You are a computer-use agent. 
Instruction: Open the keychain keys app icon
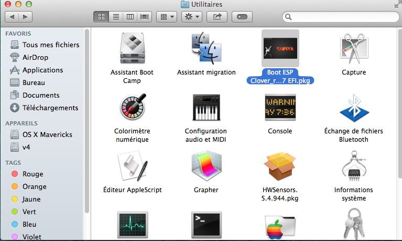pos(354,224)
